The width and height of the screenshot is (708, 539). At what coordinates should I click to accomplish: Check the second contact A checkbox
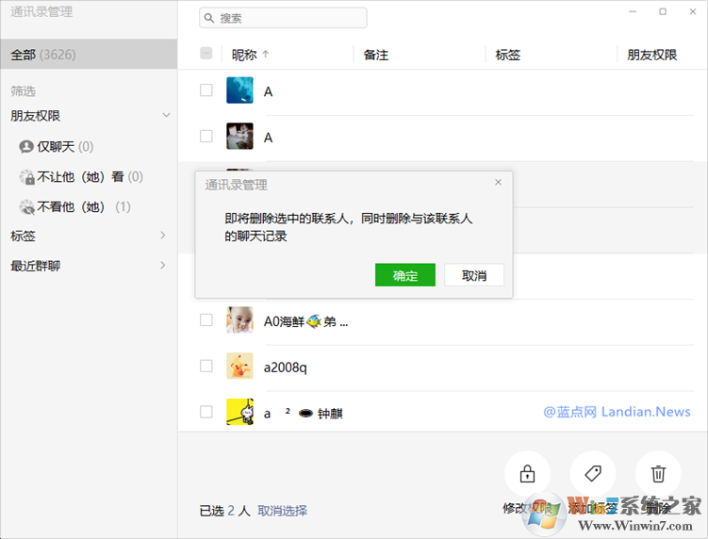click(206, 136)
